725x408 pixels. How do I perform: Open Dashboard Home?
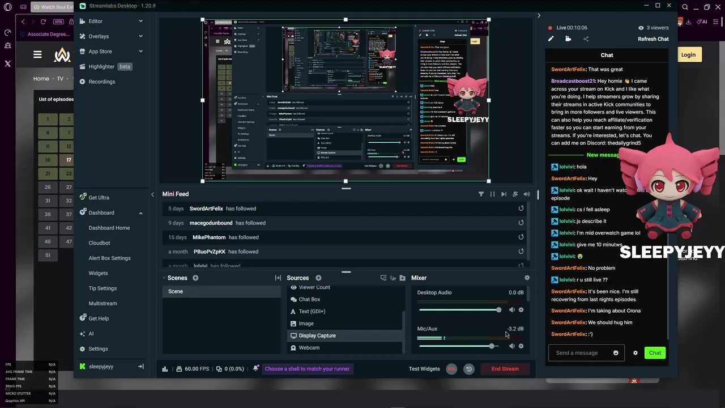[109, 228]
